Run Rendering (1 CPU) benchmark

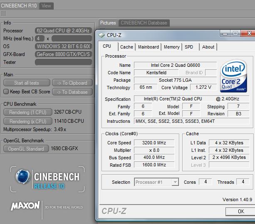(27, 112)
